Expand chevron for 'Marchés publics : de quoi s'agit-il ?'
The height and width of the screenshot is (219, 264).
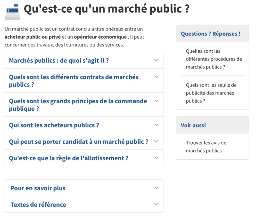coord(156,60)
